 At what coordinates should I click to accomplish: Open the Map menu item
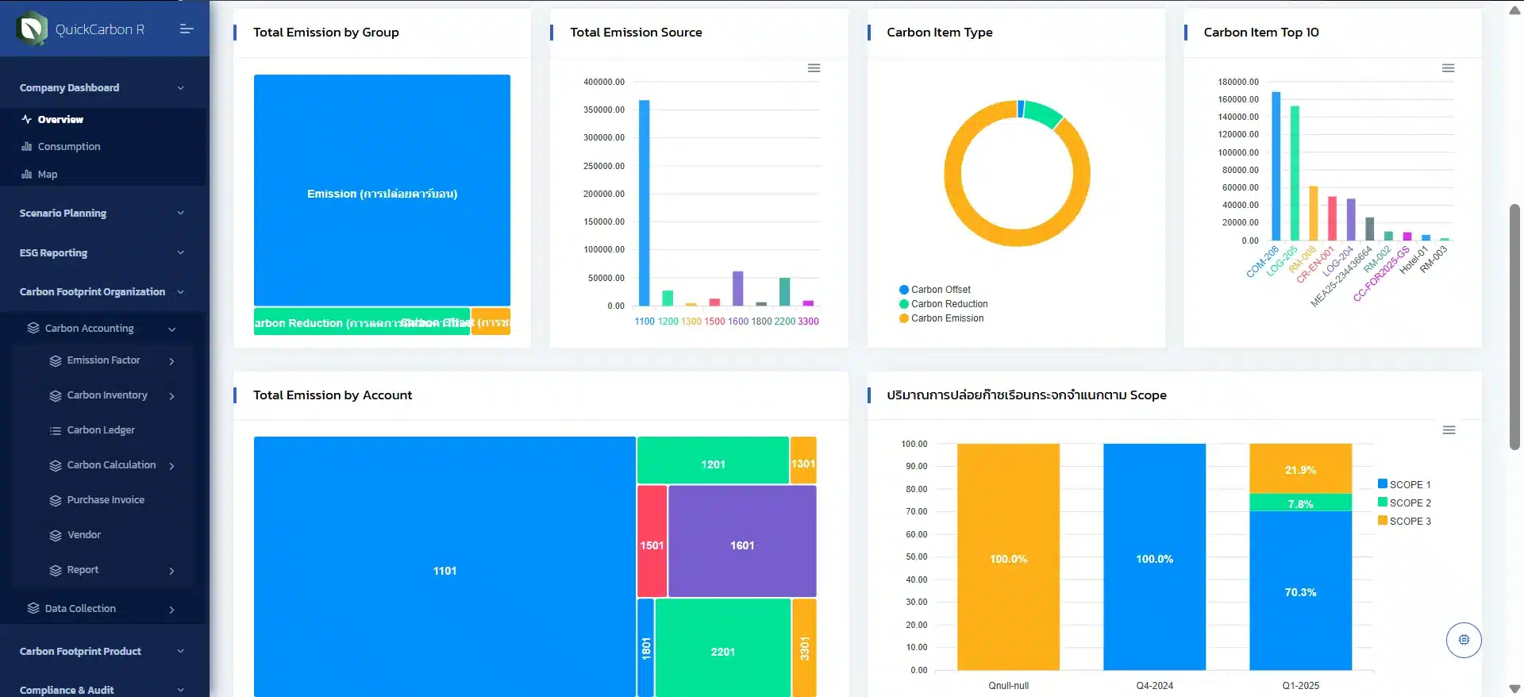tap(48, 175)
